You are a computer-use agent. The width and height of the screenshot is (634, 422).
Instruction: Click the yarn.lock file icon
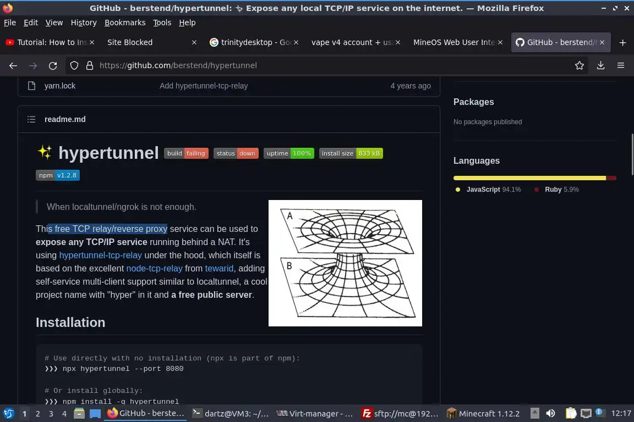pos(31,86)
